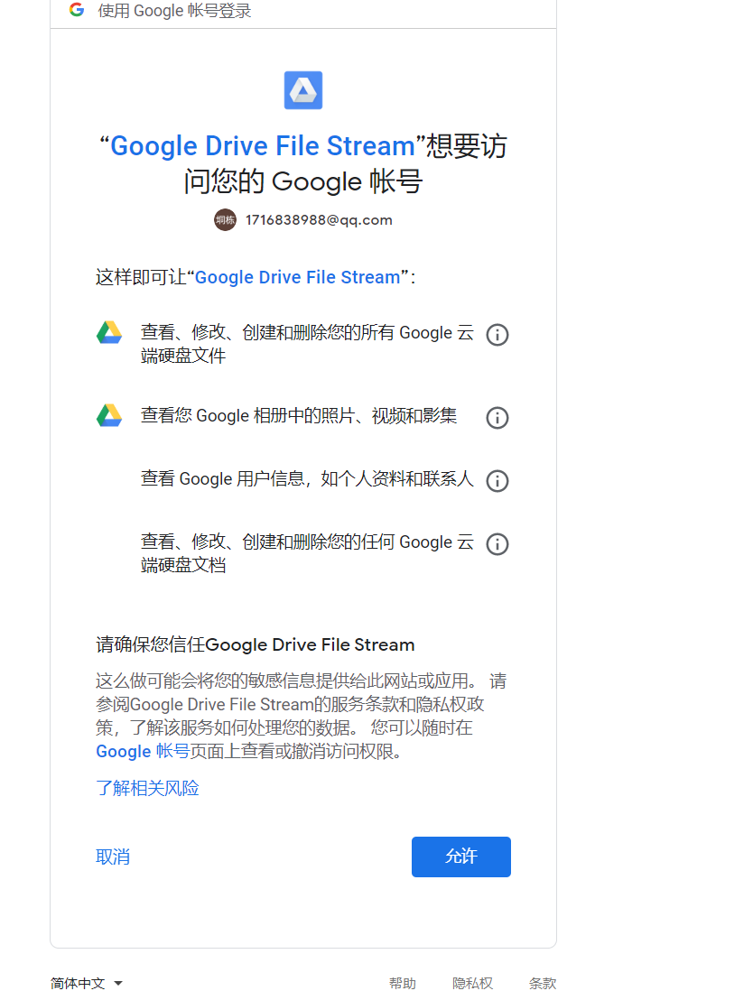Open the 简体中文 language dropdown
The width and height of the screenshot is (753, 991).
[x=87, y=983]
